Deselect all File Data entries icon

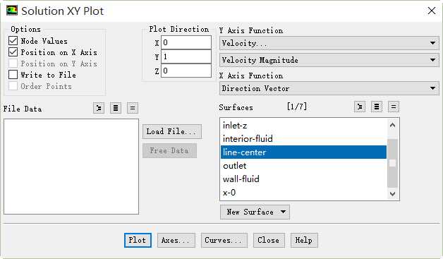(x=133, y=108)
